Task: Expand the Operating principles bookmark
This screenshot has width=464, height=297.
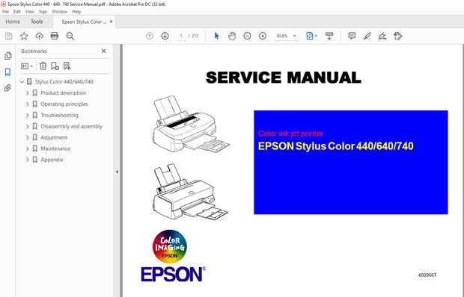Action: tap(28, 104)
